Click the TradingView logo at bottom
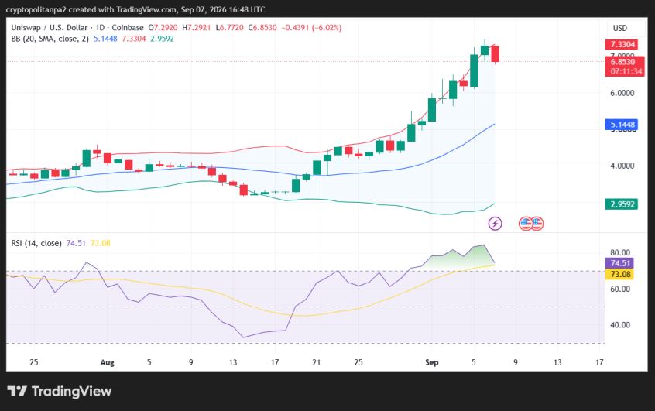Image resolution: width=655 pixels, height=411 pixels. point(60,392)
